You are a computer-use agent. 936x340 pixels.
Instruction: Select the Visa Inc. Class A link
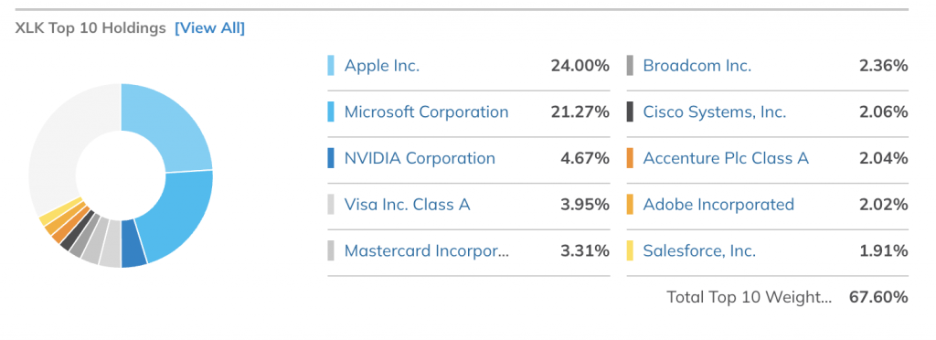[x=407, y=205]
